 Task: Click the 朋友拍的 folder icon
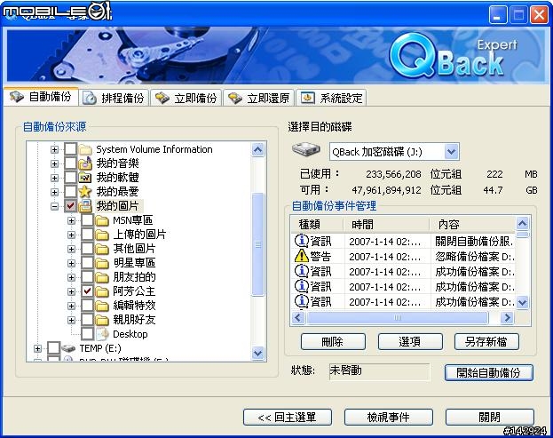pos(102,277)
